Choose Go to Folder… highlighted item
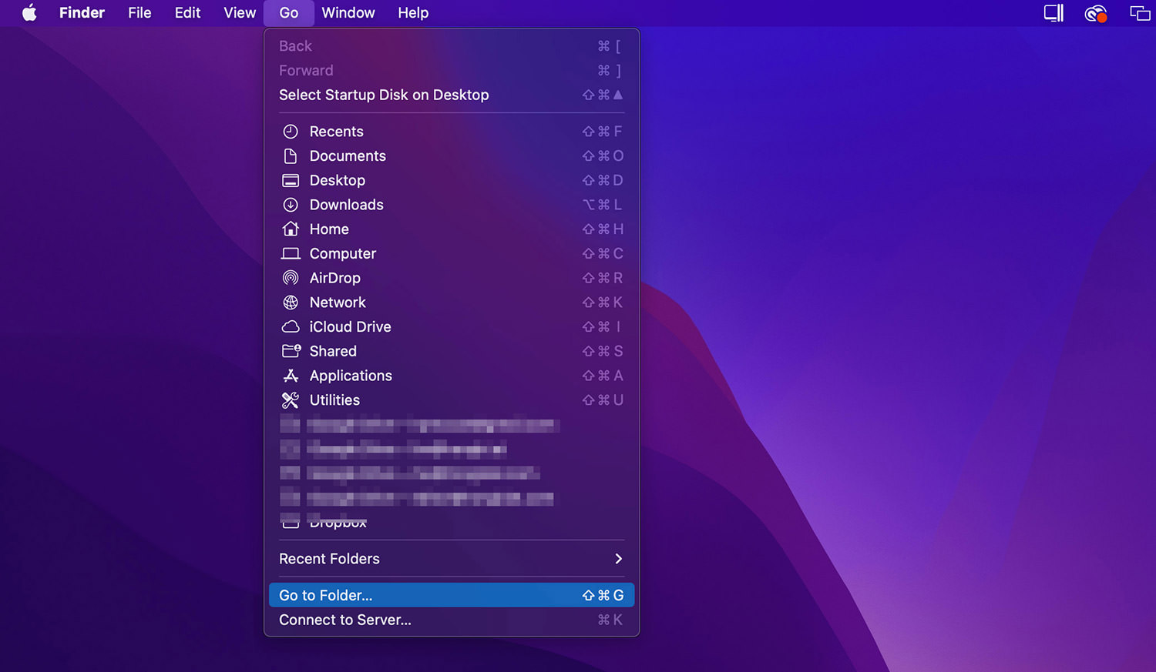This screenshot has height=672, width=1156. [452, 595]
